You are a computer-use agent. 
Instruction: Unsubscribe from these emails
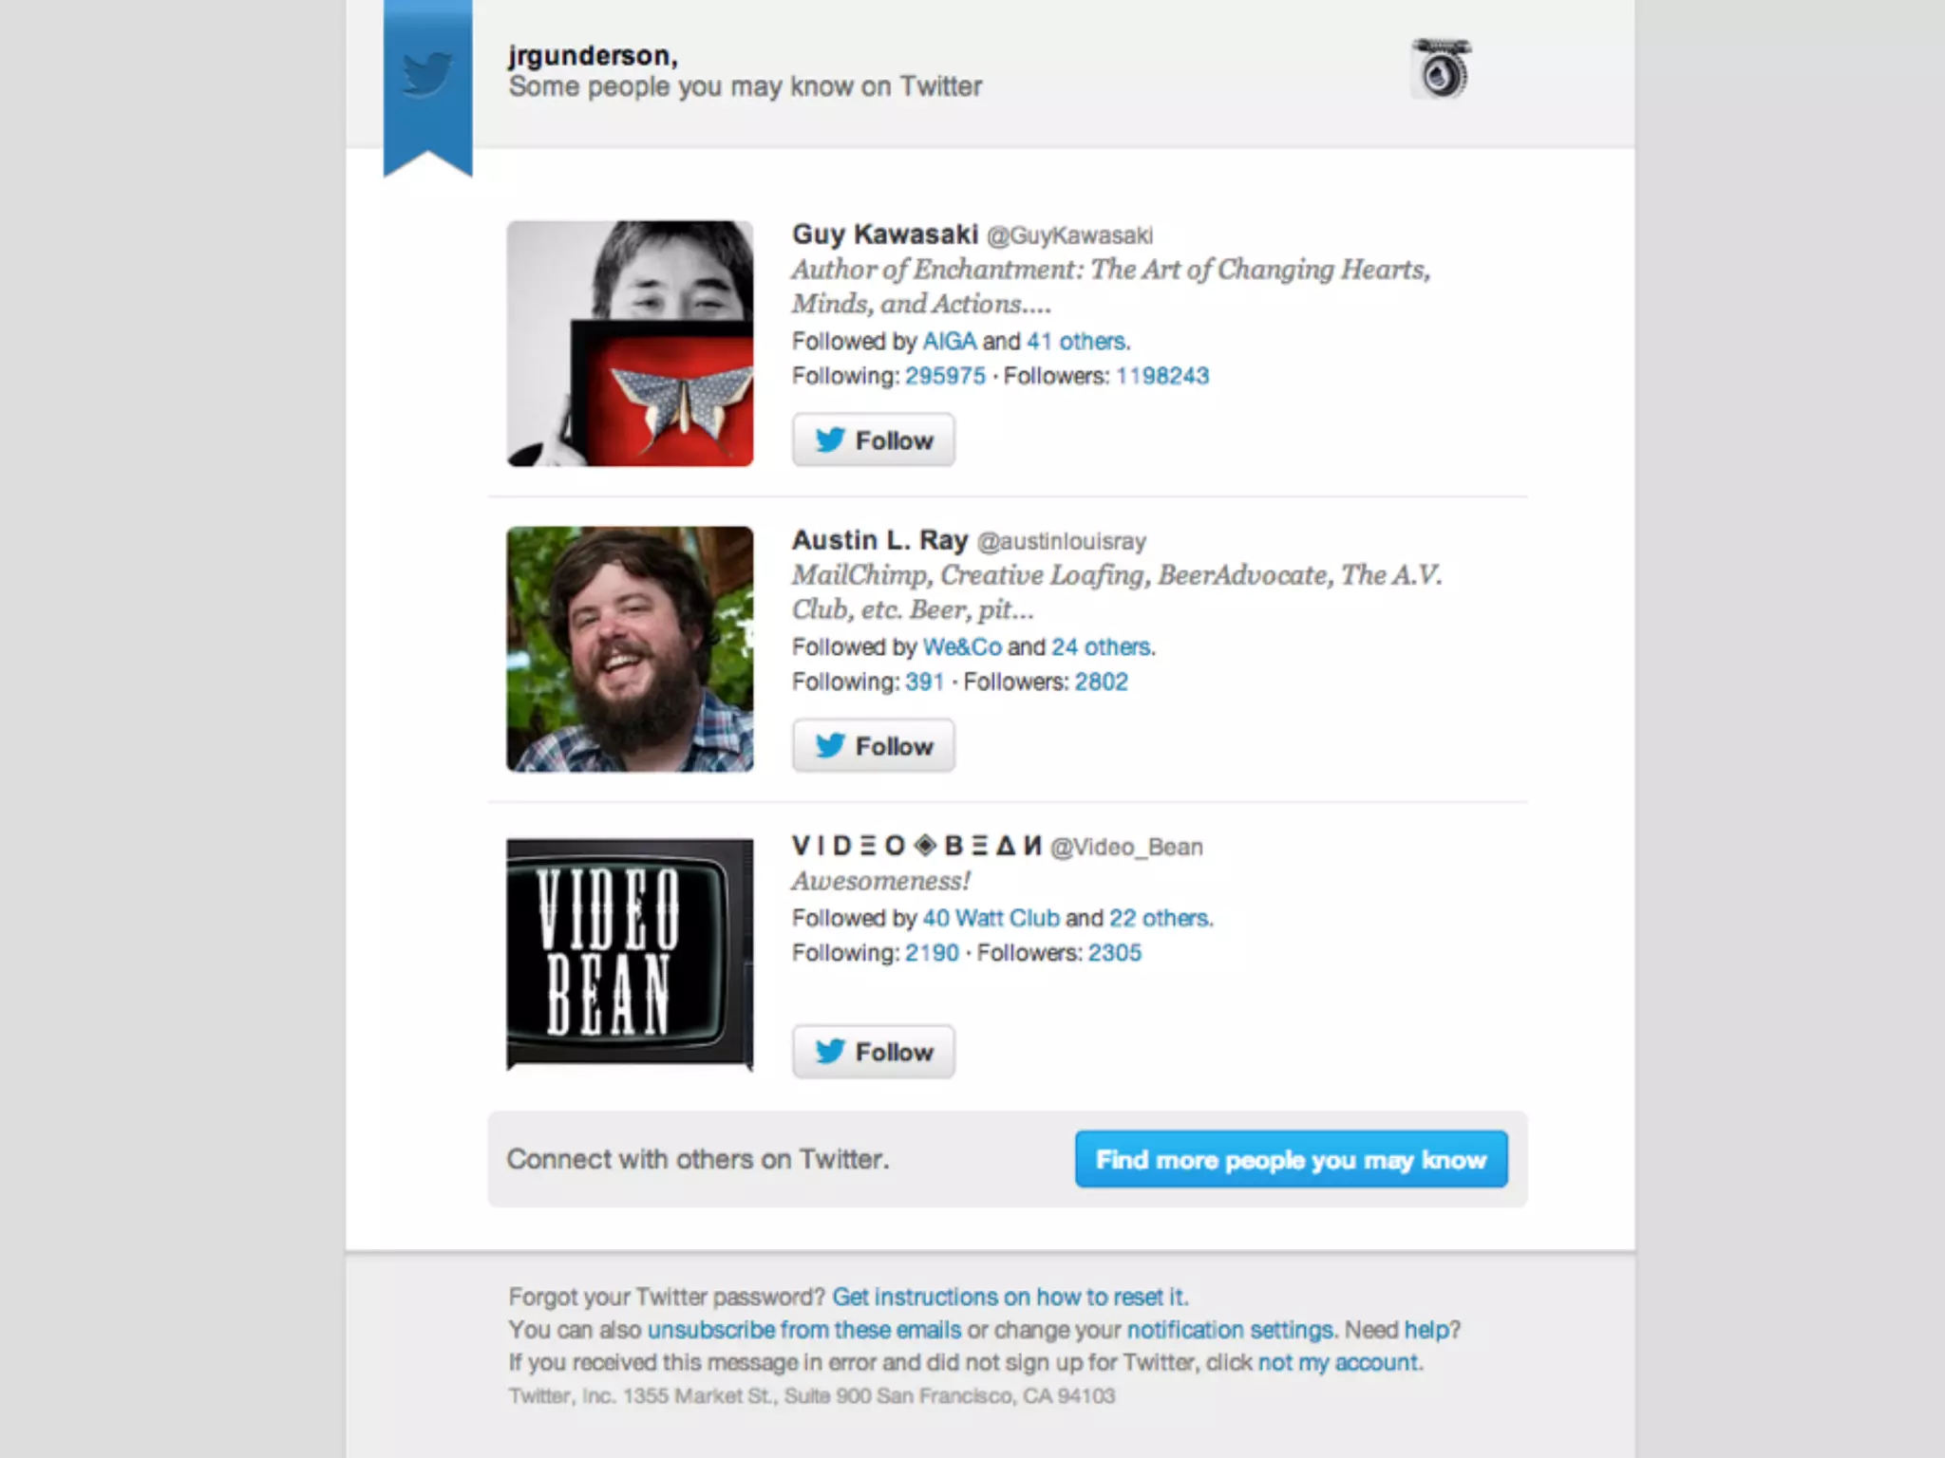(804, 1330)
